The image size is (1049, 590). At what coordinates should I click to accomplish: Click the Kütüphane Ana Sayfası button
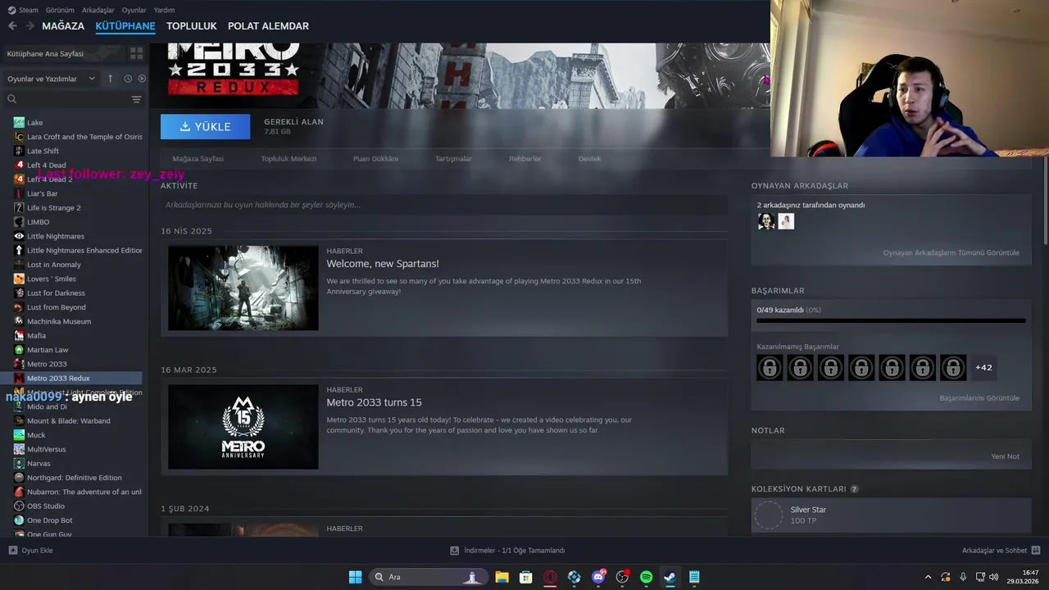[x=64, y=53]
